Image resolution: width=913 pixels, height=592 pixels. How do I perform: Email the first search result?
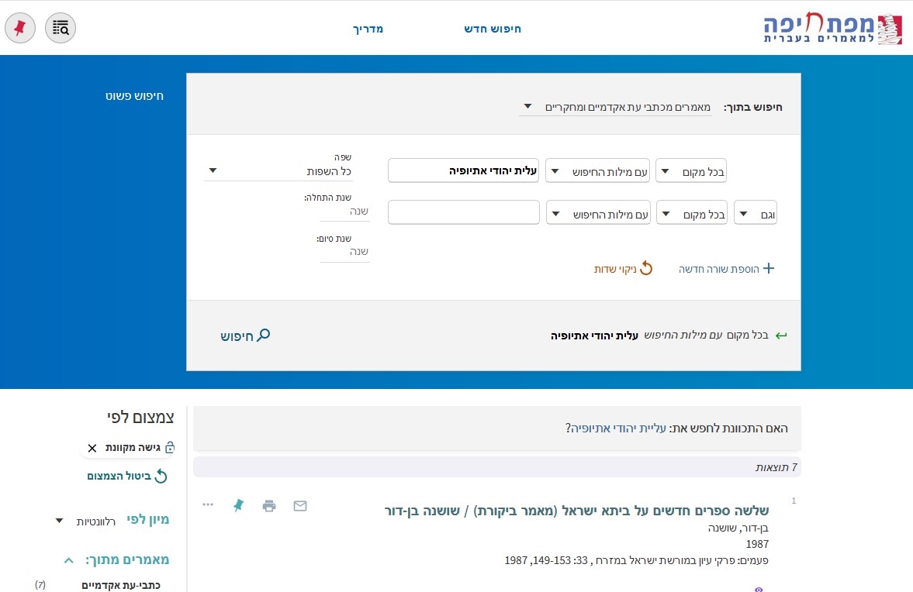pos(300,506)
